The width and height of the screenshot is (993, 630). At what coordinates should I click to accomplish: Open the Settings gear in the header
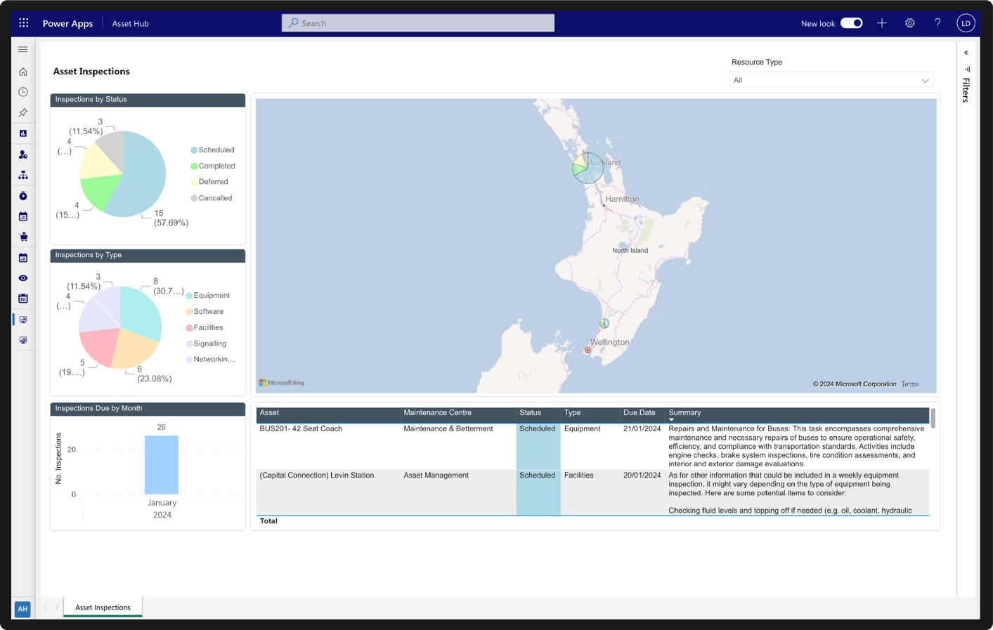[x=910, y=23]
